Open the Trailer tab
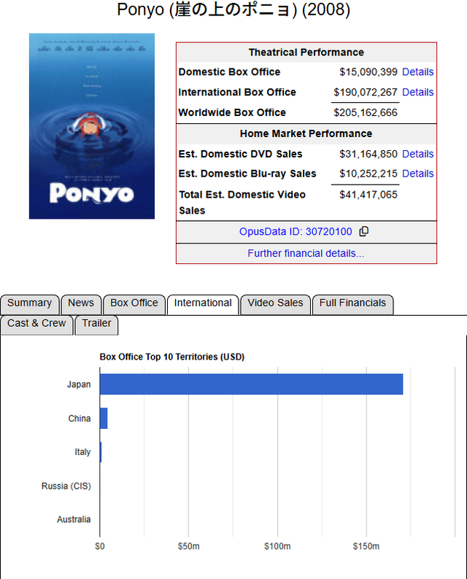467x579 pixels. pyautogui.click(x=96, y=324)
